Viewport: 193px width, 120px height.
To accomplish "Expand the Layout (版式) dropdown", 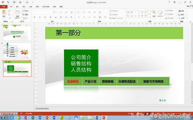I will pos(25,11).
